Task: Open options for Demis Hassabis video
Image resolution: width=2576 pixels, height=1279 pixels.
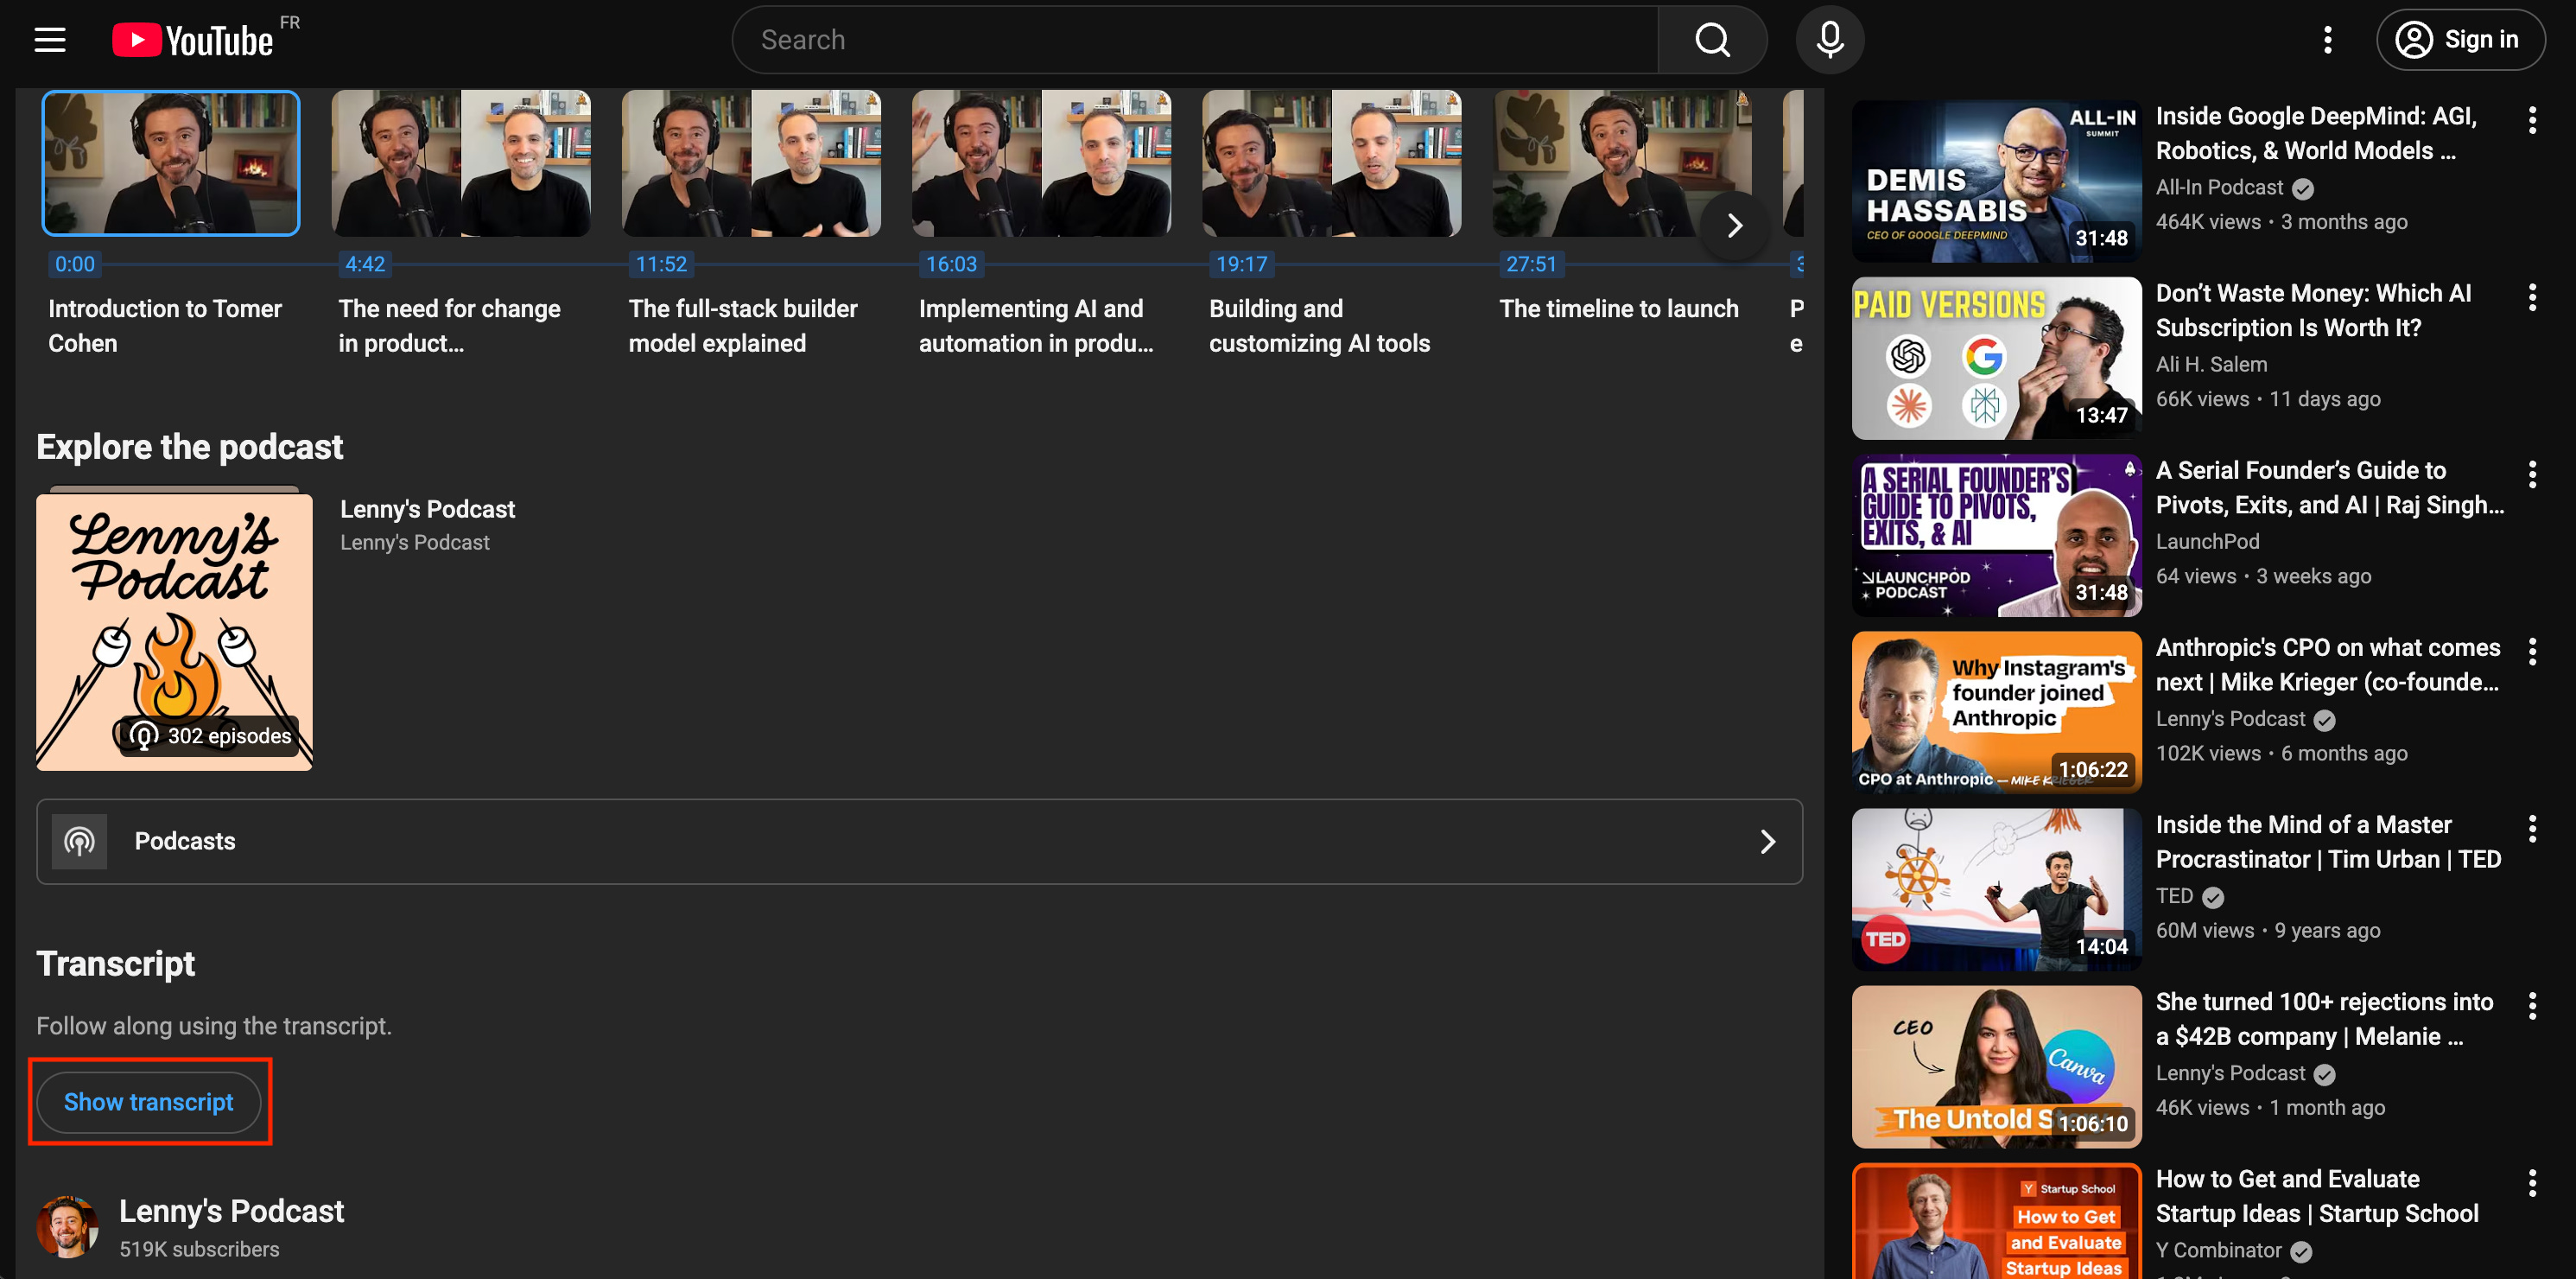Action: (x=2531, y=120)
